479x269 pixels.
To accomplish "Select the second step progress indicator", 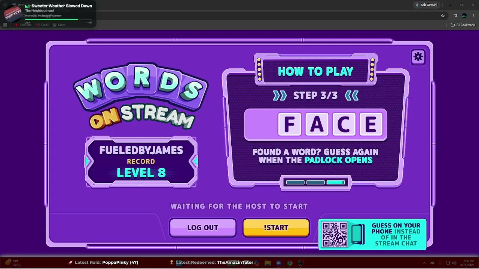I will pos(315,182).
